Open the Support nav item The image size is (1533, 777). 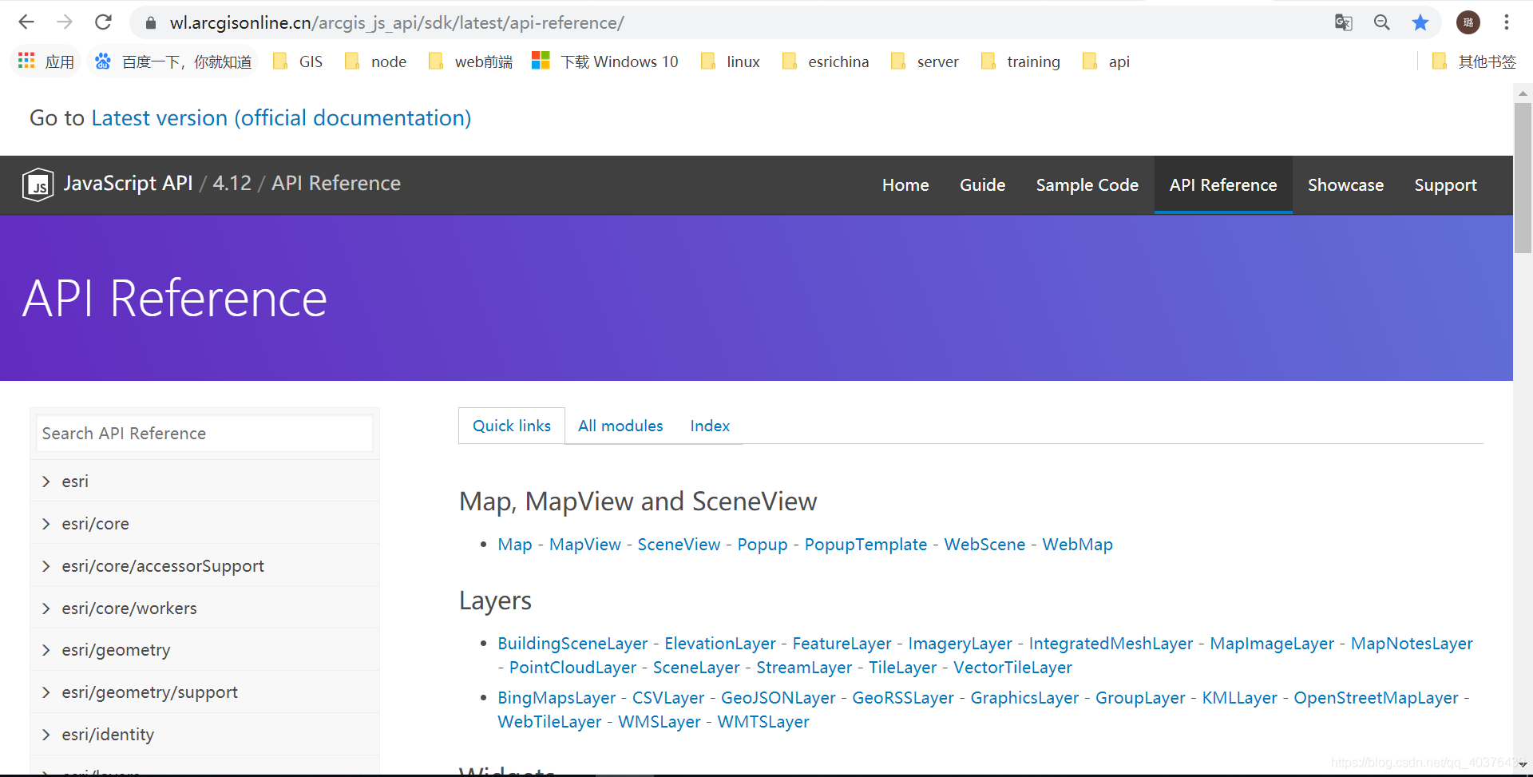(1445, 184)
